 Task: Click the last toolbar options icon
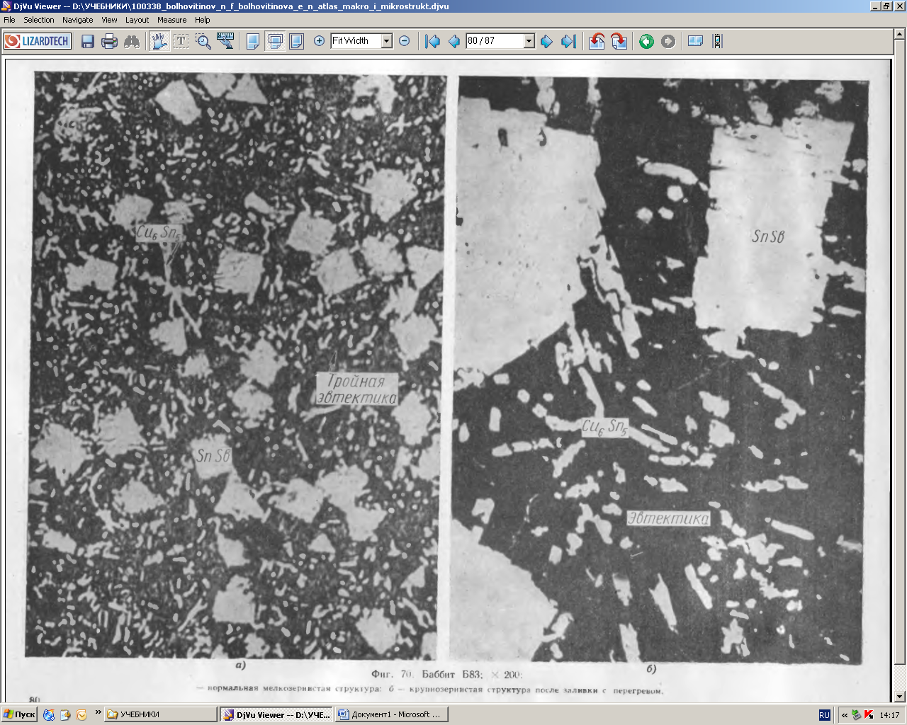pos(717,41)
